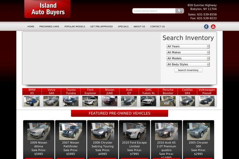Click the 859 Sunrise Highway address text

[x=202, y=5]
